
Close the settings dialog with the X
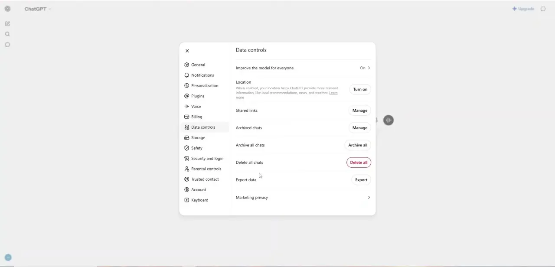(x=187, y=51)
